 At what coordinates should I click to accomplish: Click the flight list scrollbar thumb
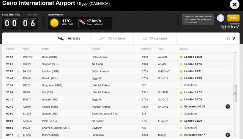pos(235,94)
